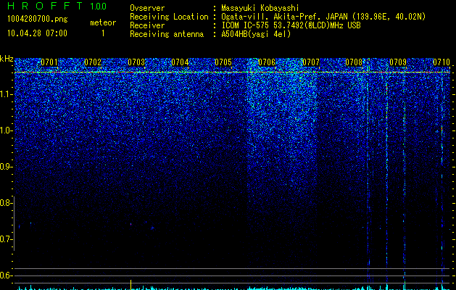Click the 0708 time marker
The image size is (456, 290).
point(354,62)
